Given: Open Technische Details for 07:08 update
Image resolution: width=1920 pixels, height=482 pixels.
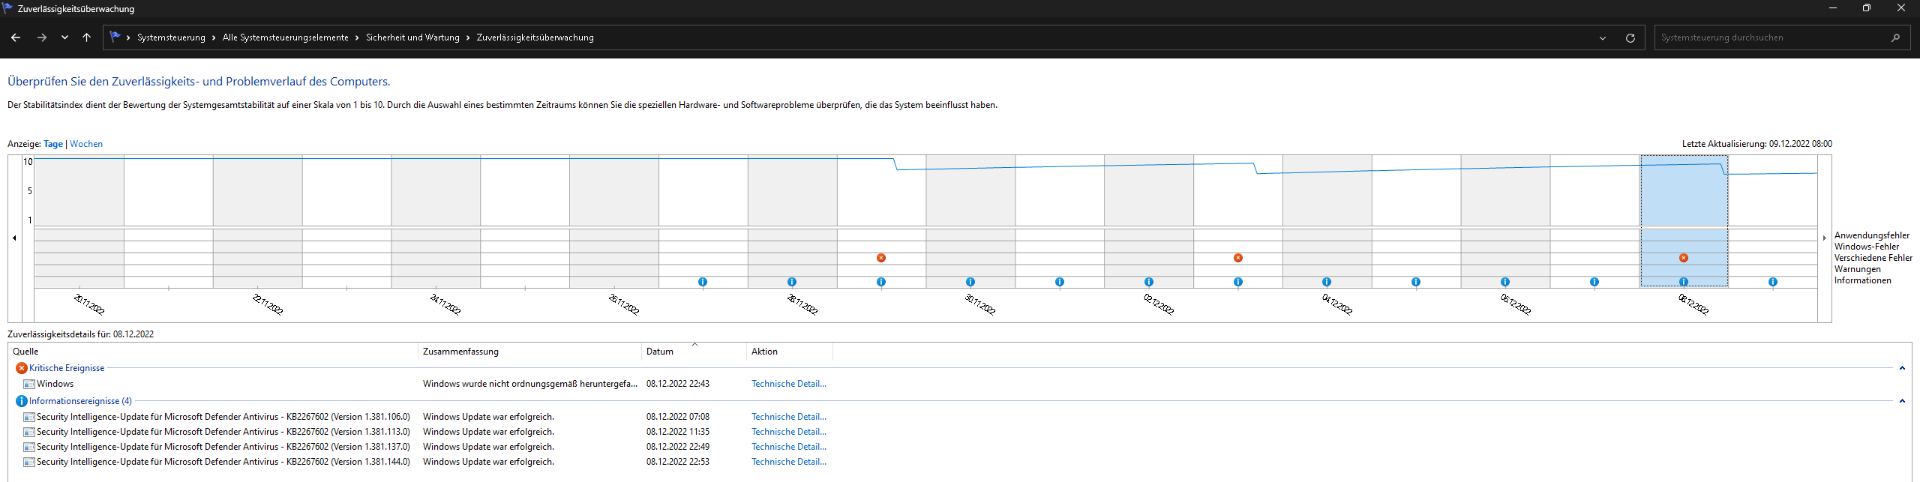Looking at the screenshot, I should click(x=789, y=417).
